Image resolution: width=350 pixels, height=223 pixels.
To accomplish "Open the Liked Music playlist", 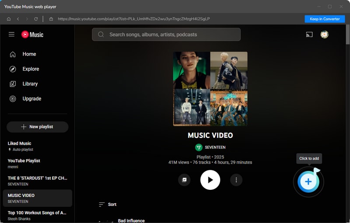I will tap(20, 143).
